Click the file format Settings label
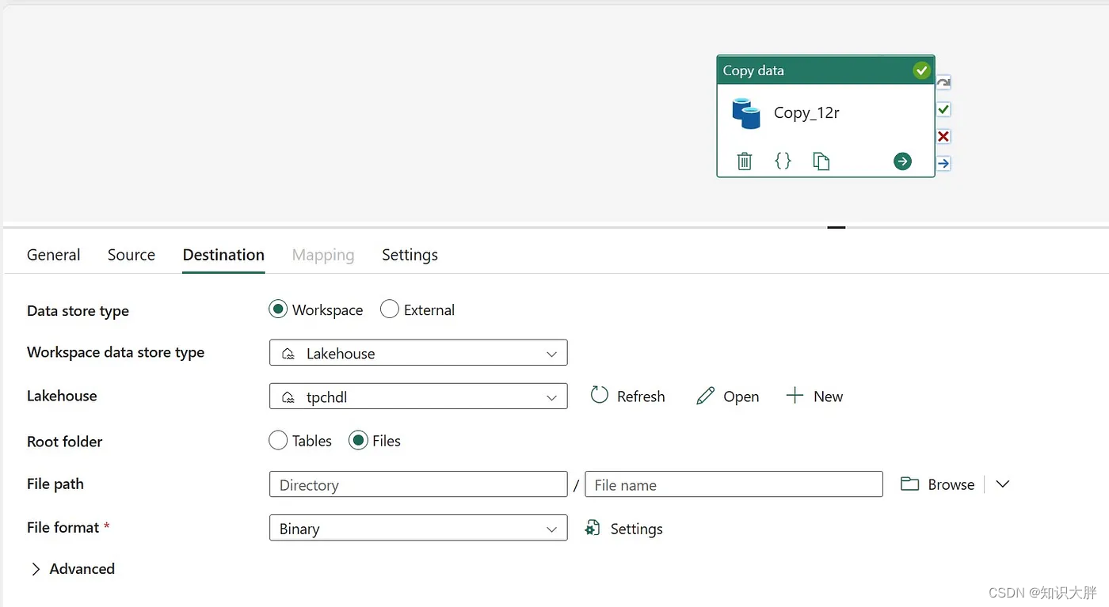1109x607 pixels. [637, 529]
